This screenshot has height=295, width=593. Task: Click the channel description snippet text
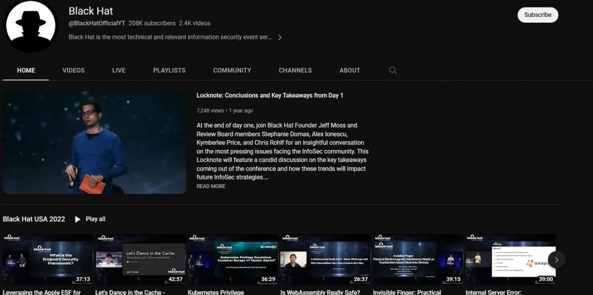[x=170, y=37]
